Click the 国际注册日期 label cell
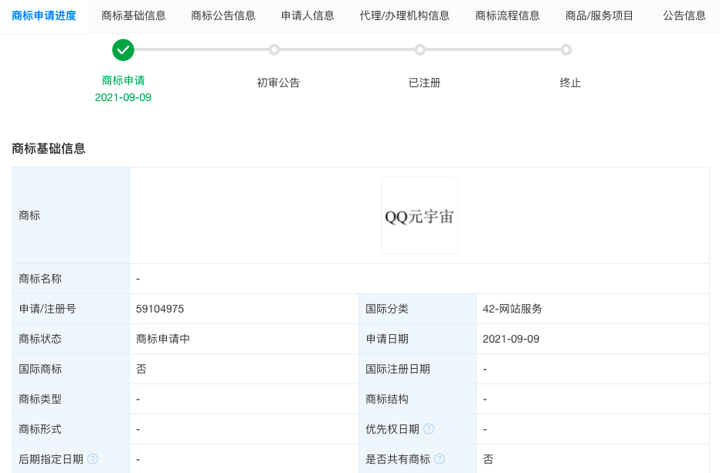The width and height of the screenshot is (720, 473). (417, 369)
